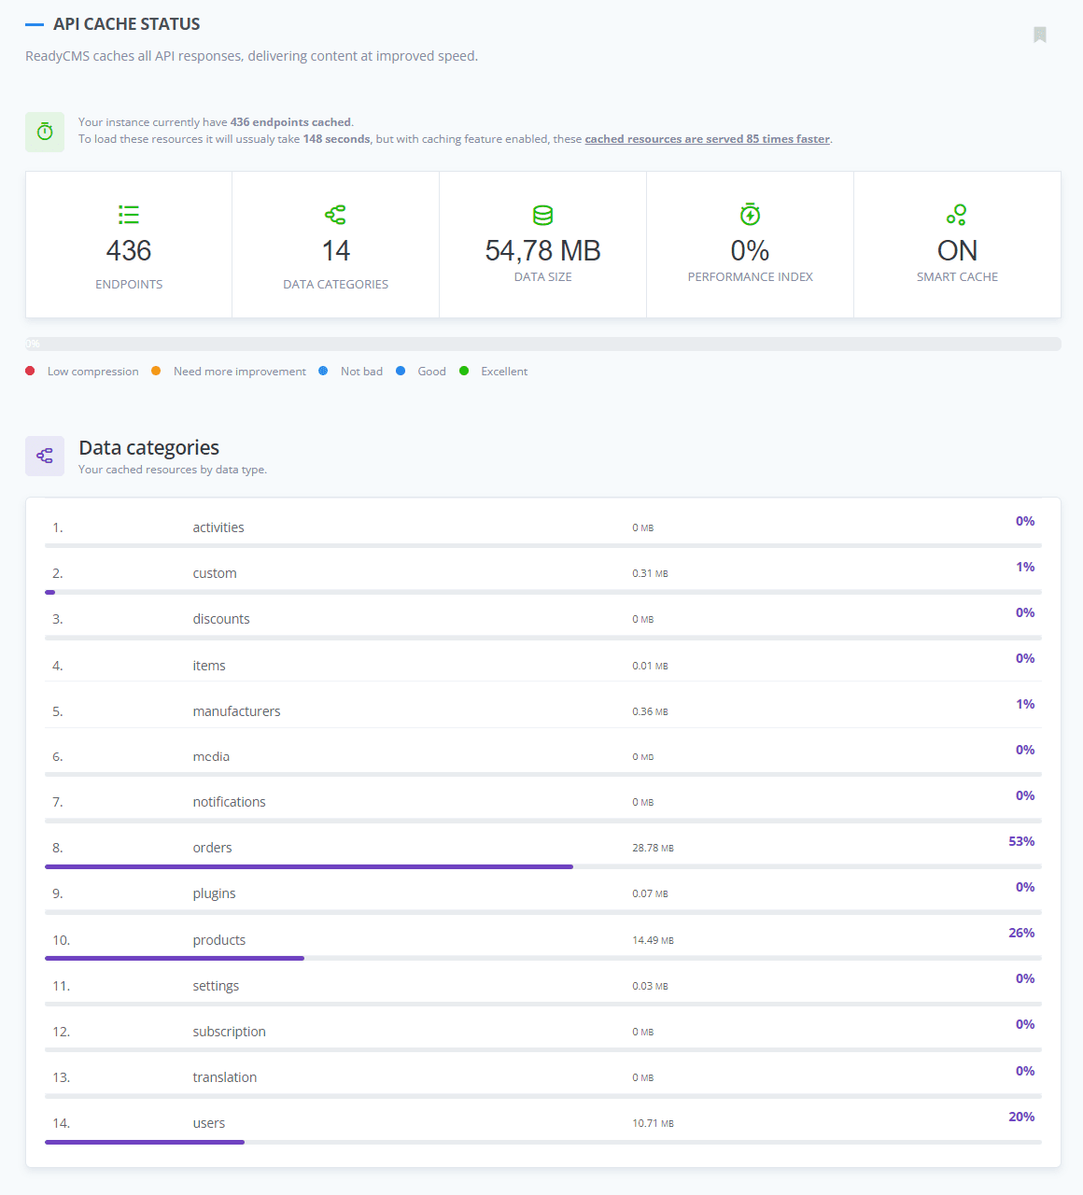This screenshot has width=1083, height=1195.
Task: Click the performance index progress bar
Action: (543, 344)
